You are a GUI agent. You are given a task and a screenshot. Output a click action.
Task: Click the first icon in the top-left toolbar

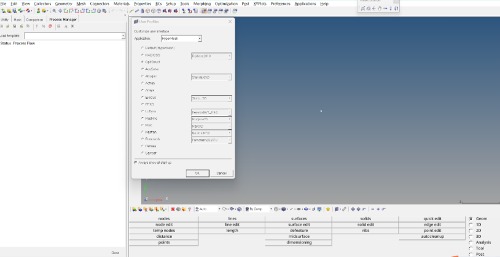click(x=3, y=10)
